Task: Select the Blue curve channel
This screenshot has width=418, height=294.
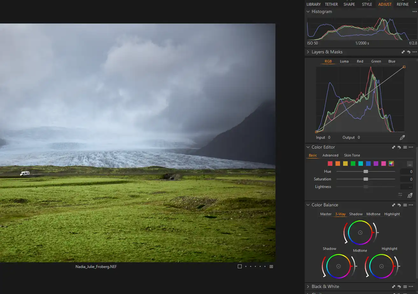Action: [392, 61]
